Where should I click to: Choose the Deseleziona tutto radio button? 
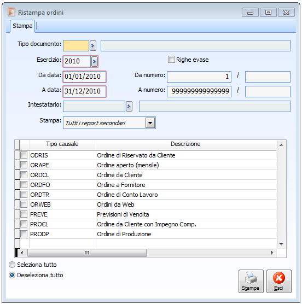[12, 275]
